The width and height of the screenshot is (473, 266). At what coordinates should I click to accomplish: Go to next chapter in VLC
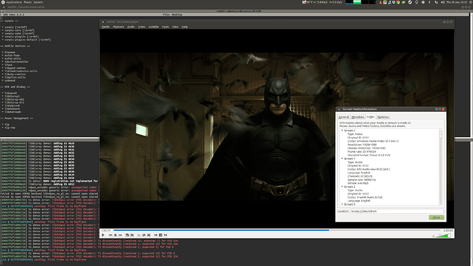[165, 235]
